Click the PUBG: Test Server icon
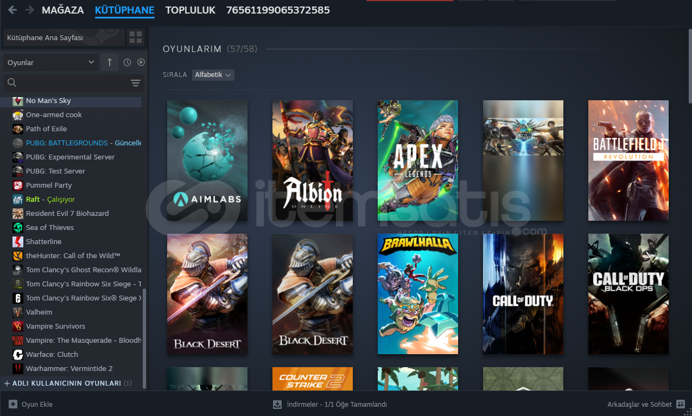 (18, 171)
